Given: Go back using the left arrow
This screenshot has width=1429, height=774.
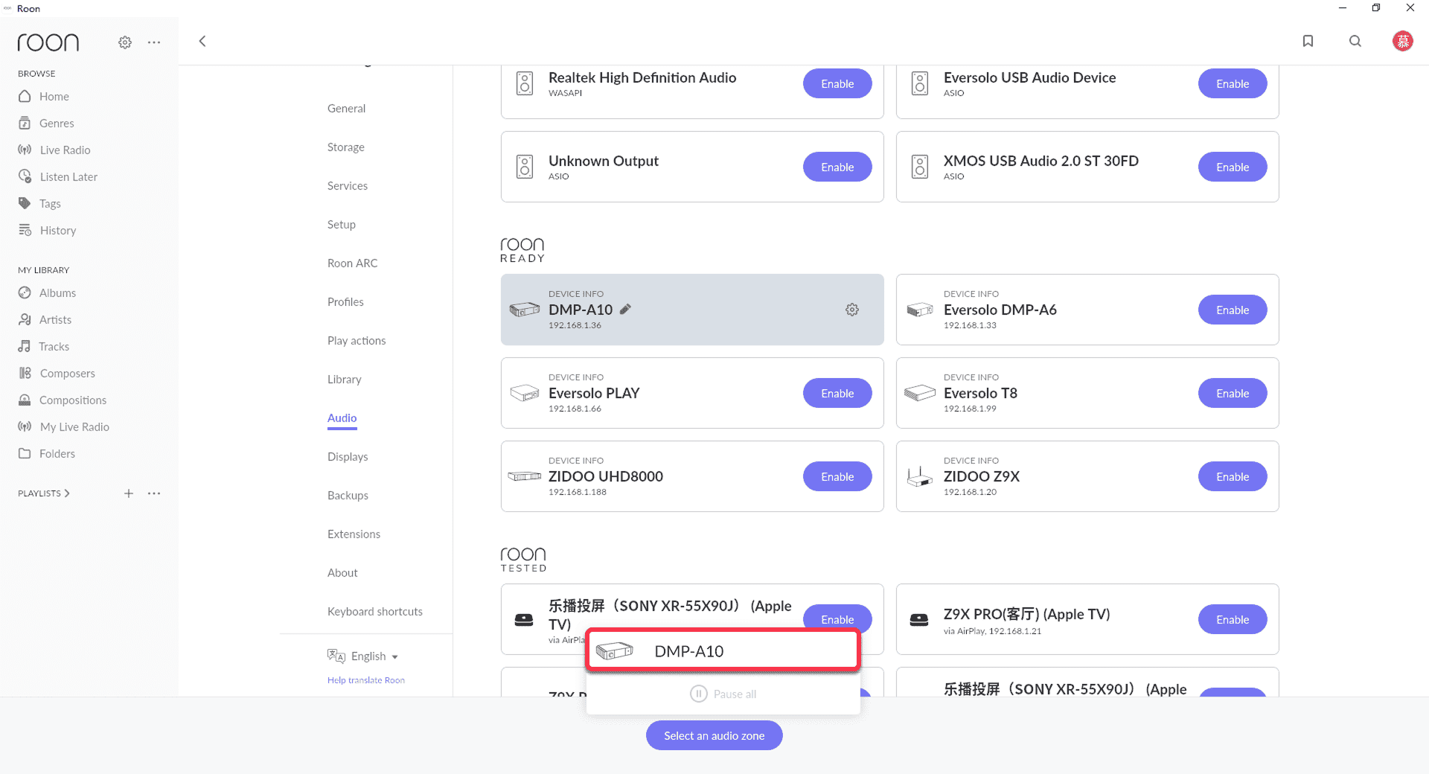Looking at the screenshot, I should (202, 41).
